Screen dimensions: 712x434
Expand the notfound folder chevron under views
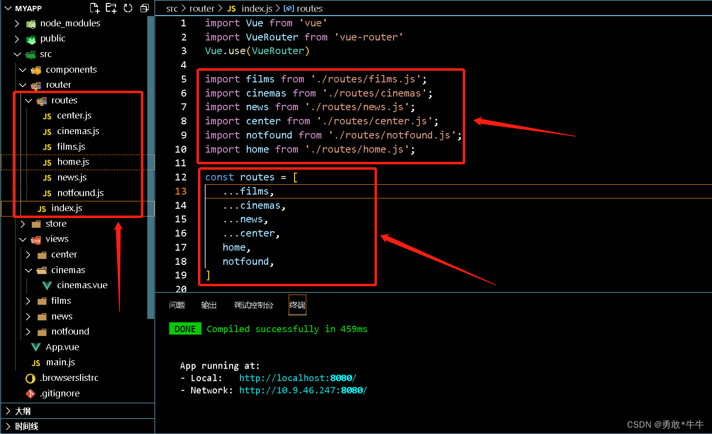pos(28,332)
